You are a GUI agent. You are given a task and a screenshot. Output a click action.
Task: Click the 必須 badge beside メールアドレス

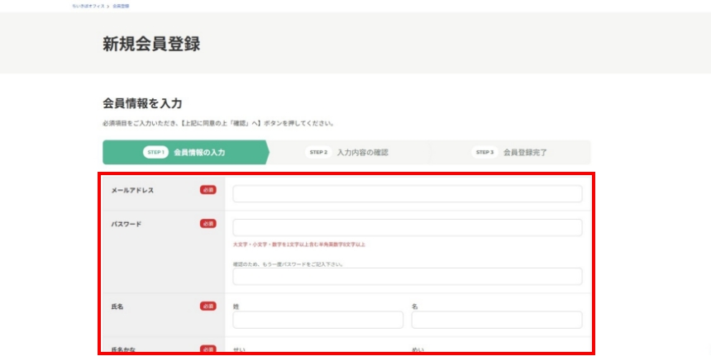click(x=208, y=190)
